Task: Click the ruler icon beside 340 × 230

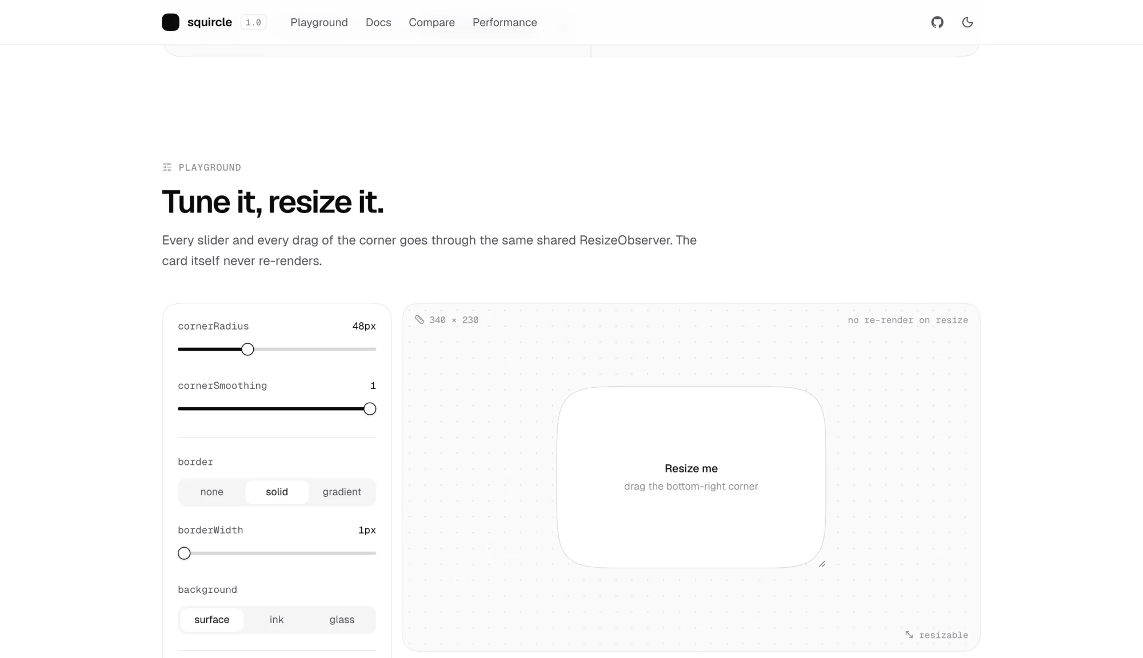Action: (419, 320)
